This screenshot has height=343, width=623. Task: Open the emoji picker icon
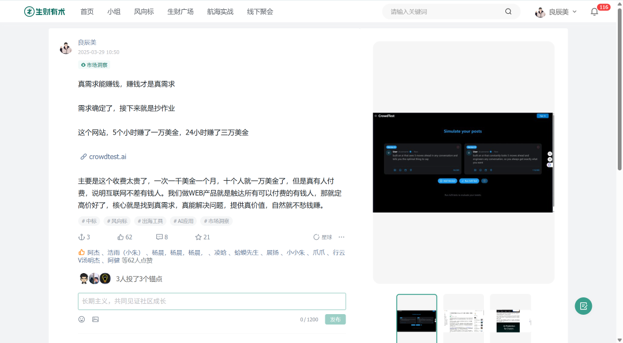[81, 319]
